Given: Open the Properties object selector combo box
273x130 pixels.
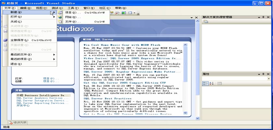Looking at the screenshot, I should click(236, 79).
